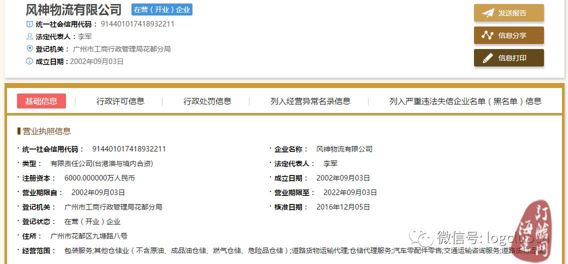Click the header date 2002年09月03日
This screenshot has width=568, height=264.
[x=96, y=61]
